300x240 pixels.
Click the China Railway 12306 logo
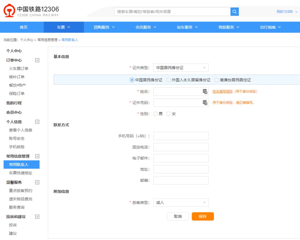pos(31,11)
